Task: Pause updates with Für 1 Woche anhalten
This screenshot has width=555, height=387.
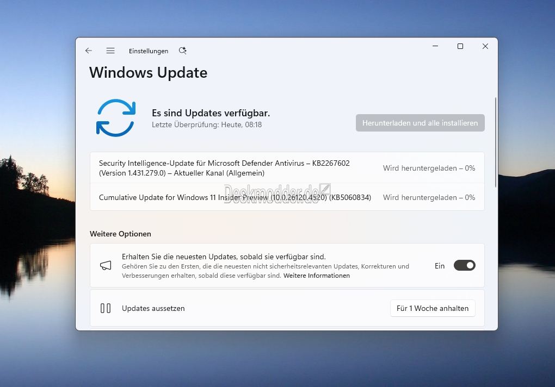Action: 433,308
